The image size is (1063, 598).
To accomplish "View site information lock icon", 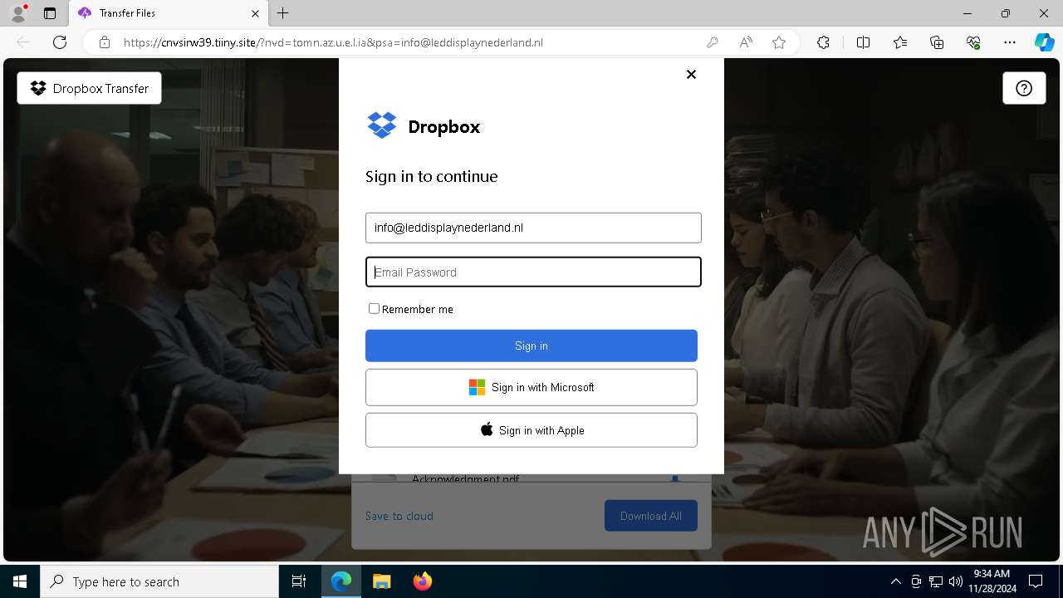I will pyautogui.click(x=105, y=42).
